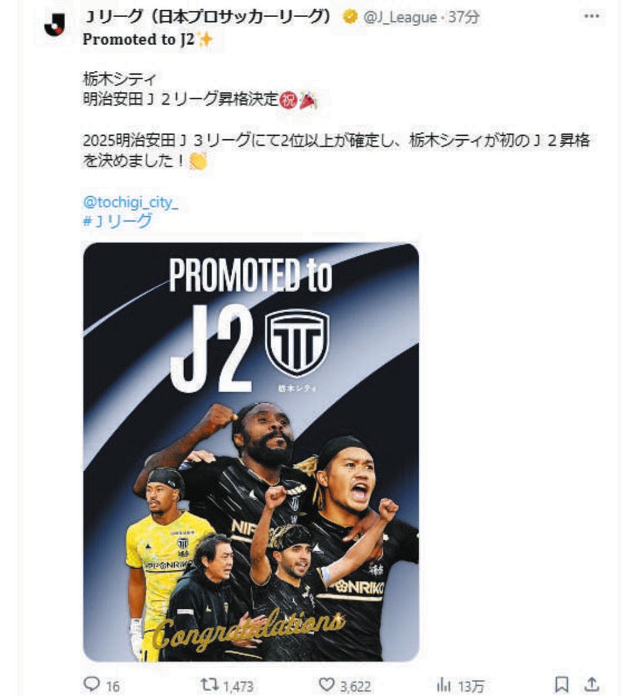The height and width of the screenshot is (696, 636).
Task: Open the J League profile avatar
Action: (x=55, y=24)
